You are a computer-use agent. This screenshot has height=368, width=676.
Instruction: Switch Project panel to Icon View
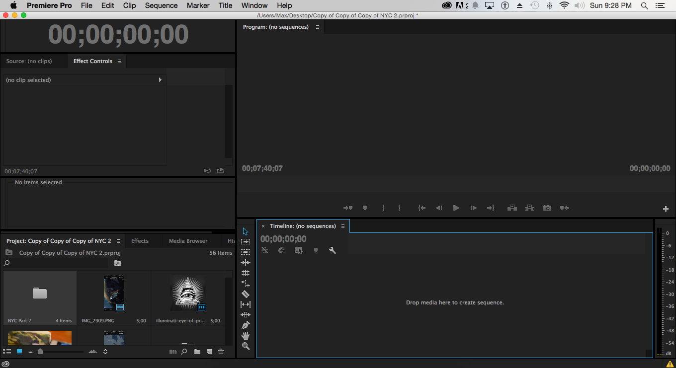point(19,352)
